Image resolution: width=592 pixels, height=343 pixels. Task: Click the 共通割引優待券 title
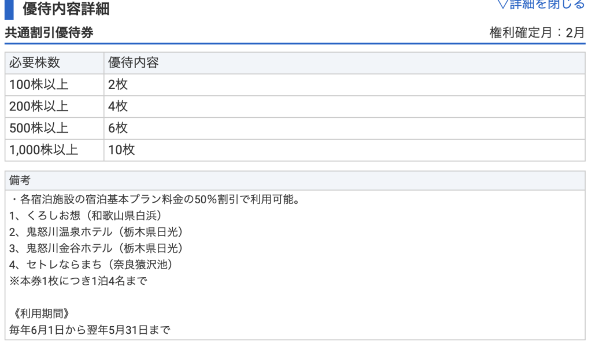[49, 33]
